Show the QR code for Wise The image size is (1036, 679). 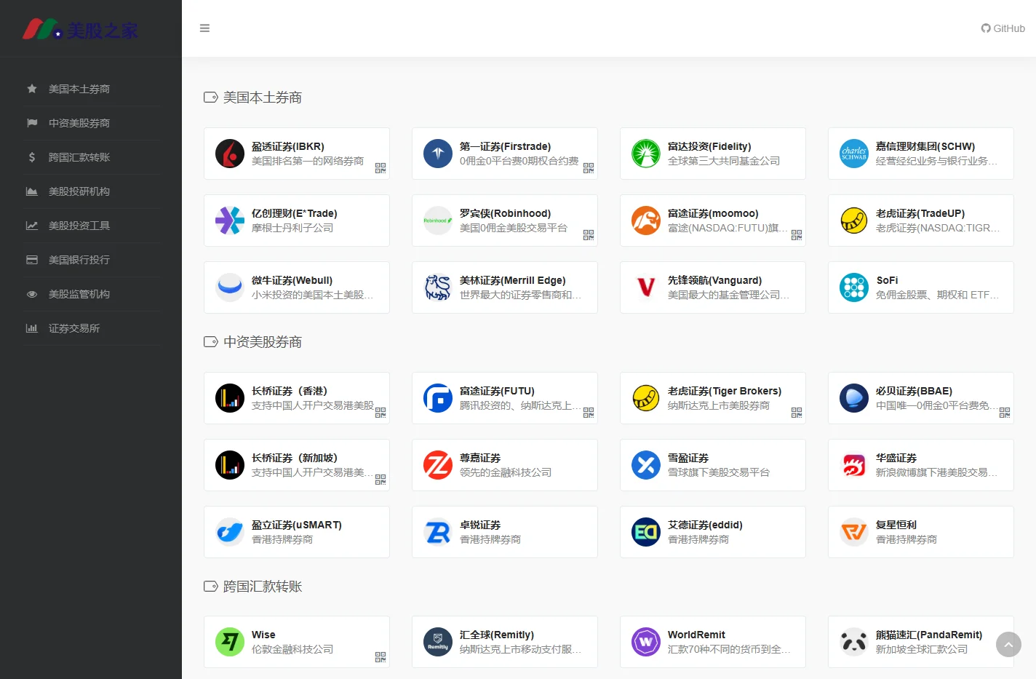coord(380,657)
